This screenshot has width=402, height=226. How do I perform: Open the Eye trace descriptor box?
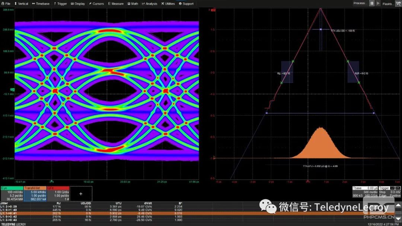pos(12,194)
